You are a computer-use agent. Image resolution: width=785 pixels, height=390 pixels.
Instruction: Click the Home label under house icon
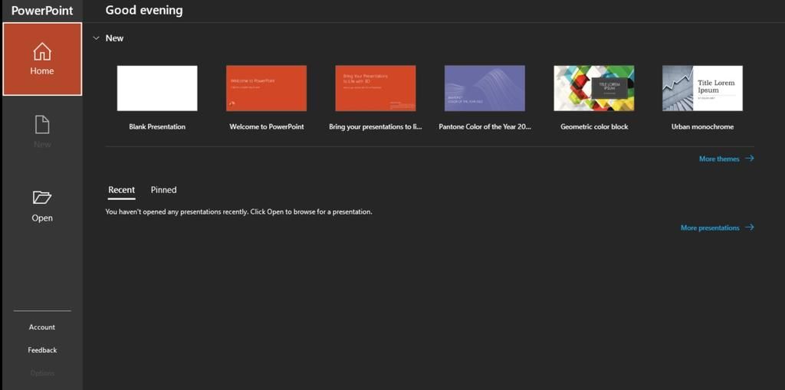pyautogui.click(x=42, y=71)
